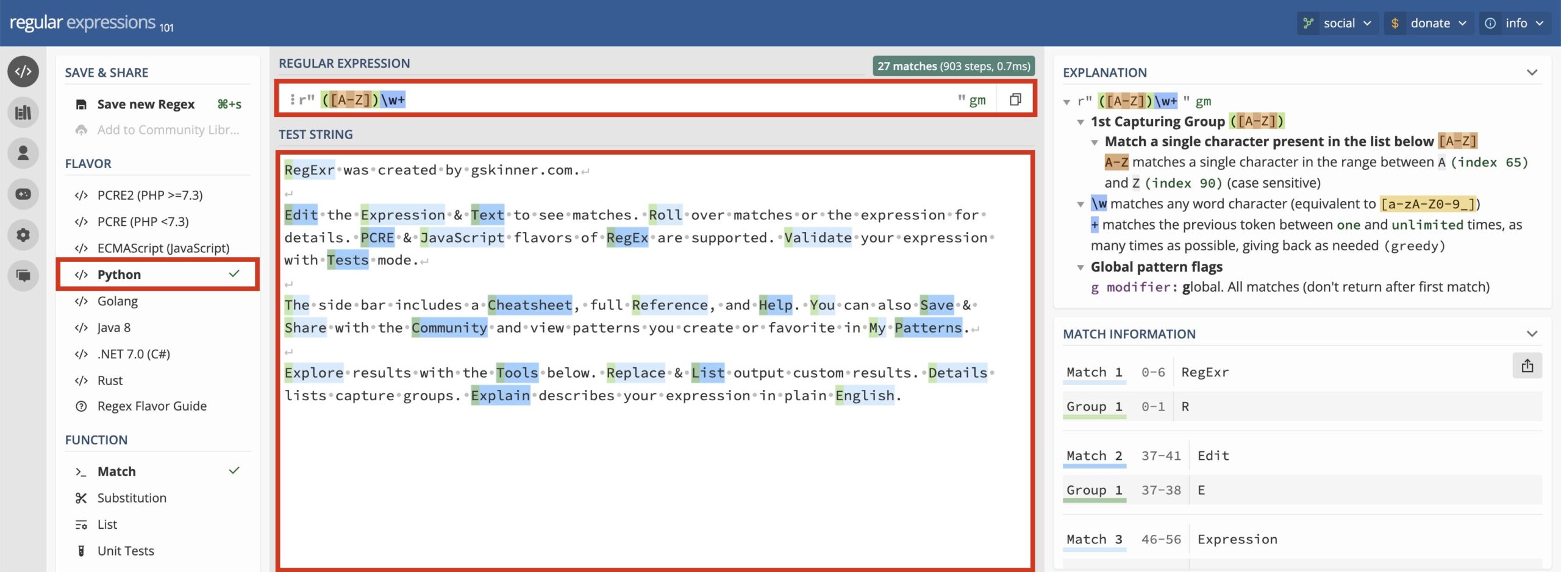The height and width of the screenshot is (572, 1561).
Task: Open the info dropdown menu
Action: (x=1515, y=23)
